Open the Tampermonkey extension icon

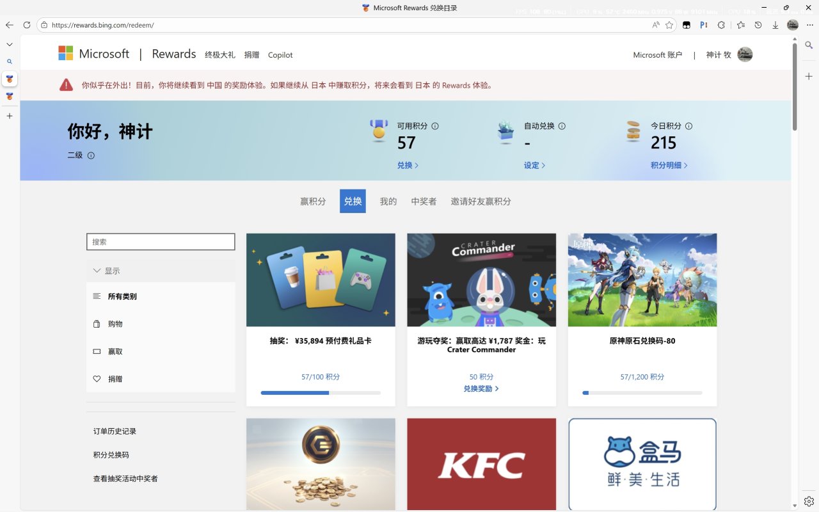[x=687, y=25]
